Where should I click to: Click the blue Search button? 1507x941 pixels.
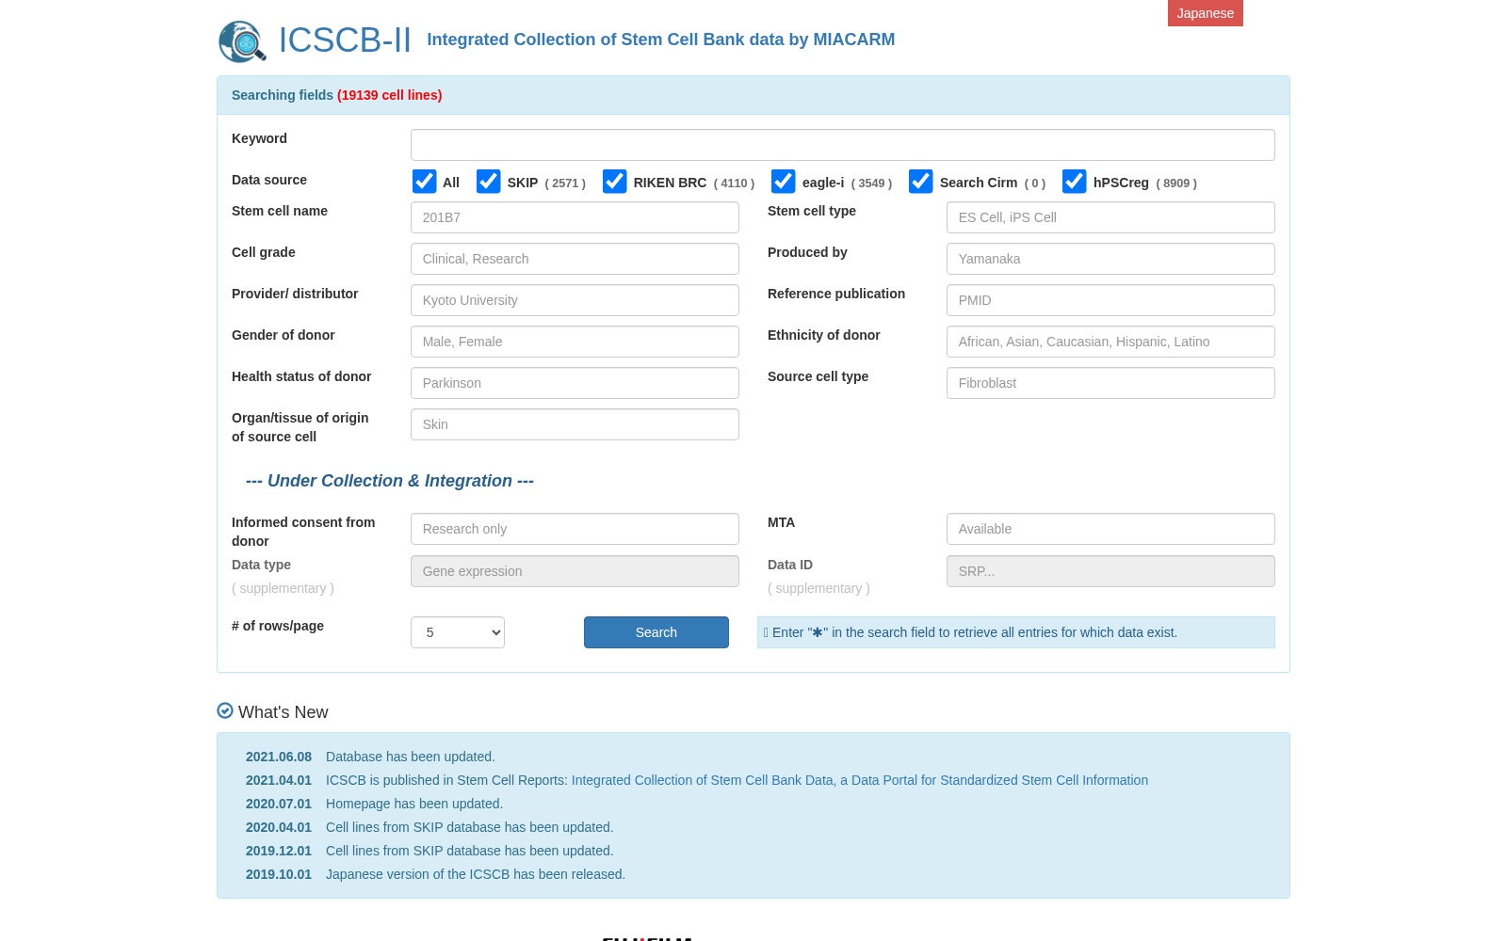[x=656, y=632]
